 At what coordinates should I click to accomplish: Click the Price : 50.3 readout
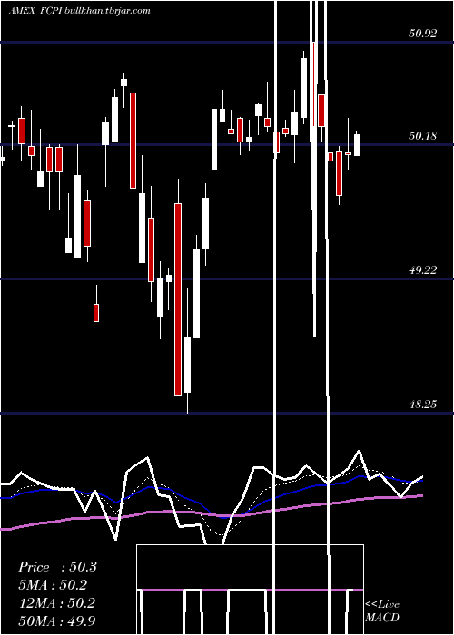click(57, 567)
